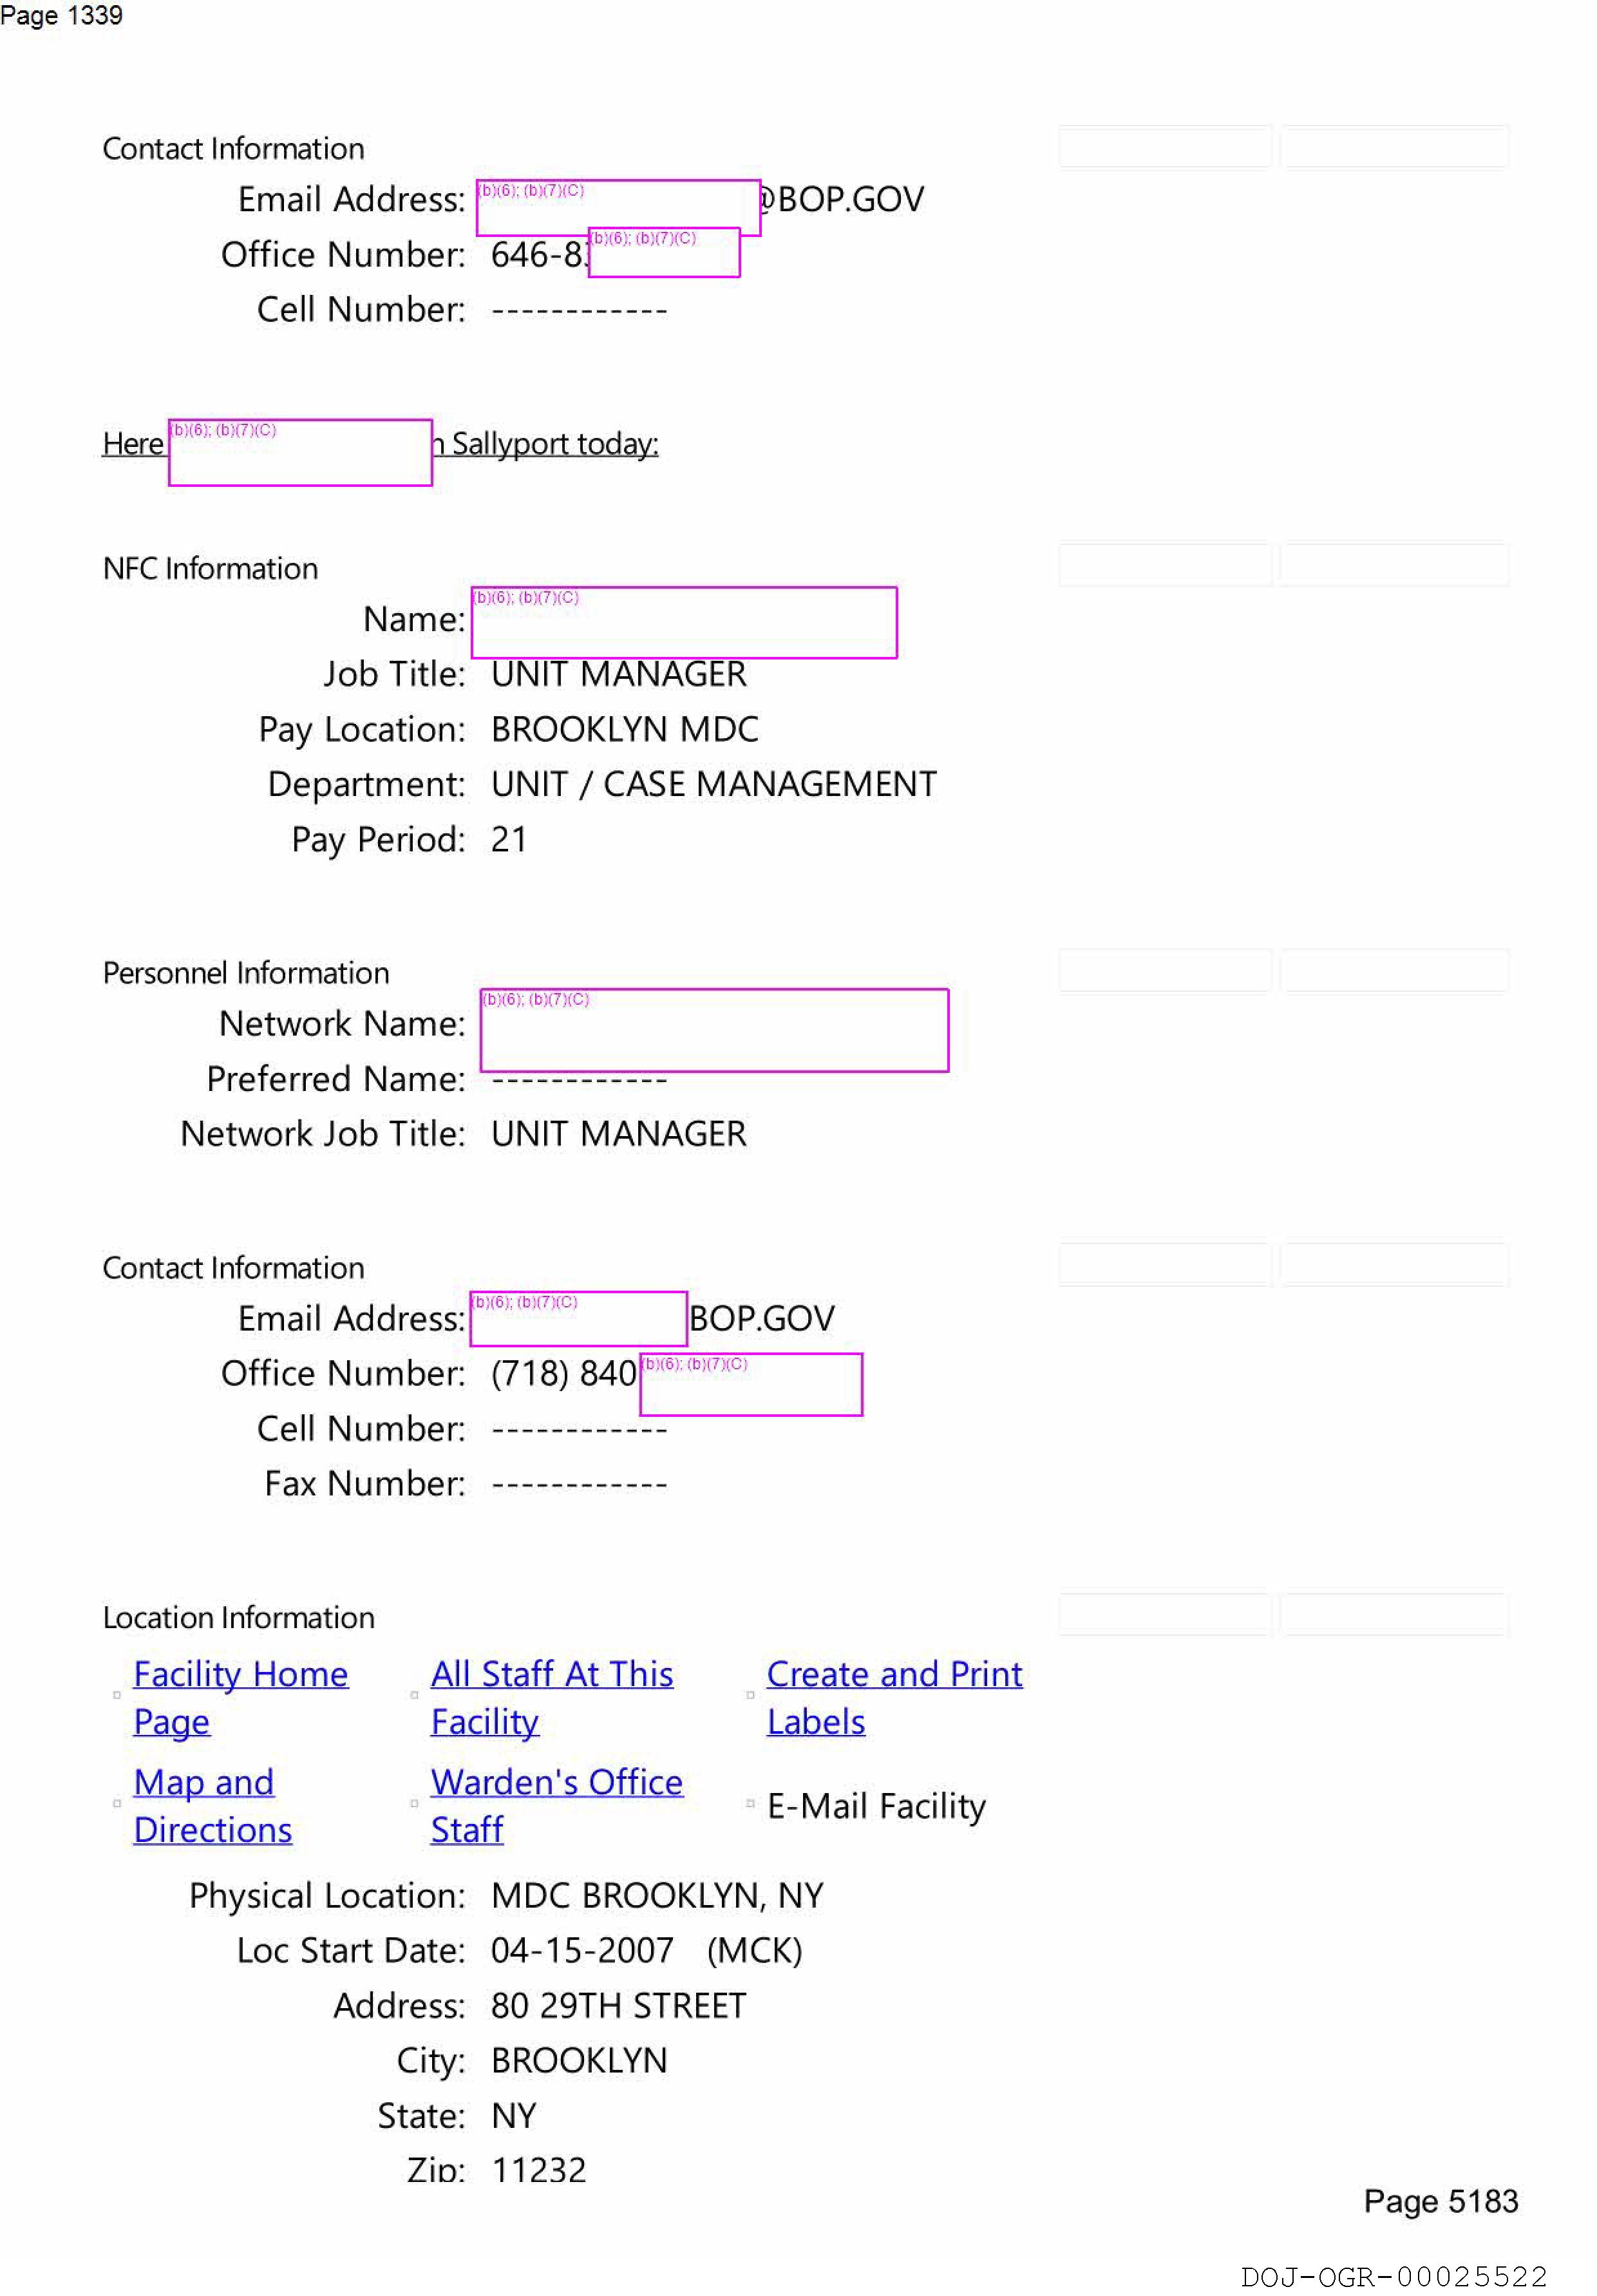Click bullet icon beside Map and Directions
This screenshot has width=1597, height=2296.
tap(117, 1804)
